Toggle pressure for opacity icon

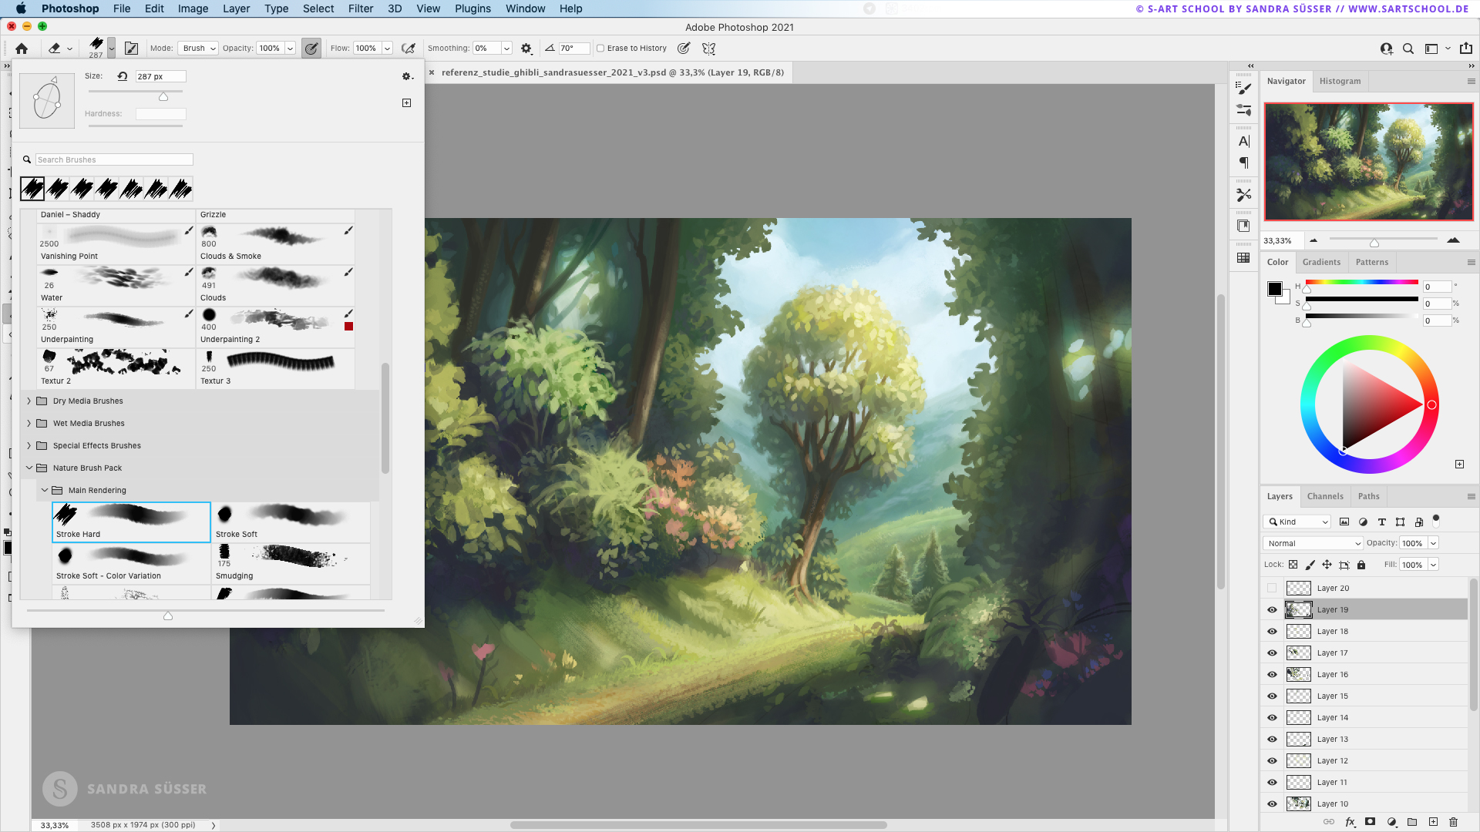click(x=311, y=49)
